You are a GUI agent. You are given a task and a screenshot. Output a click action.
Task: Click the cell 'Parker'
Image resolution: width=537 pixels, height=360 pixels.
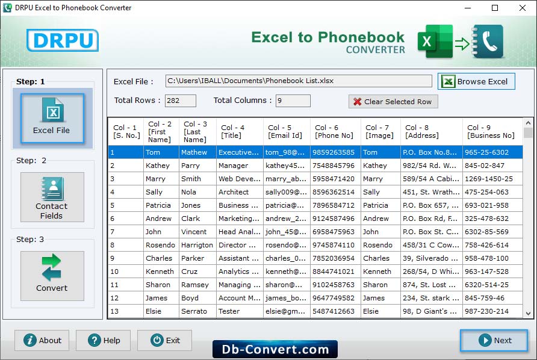[x=197, y=258]
